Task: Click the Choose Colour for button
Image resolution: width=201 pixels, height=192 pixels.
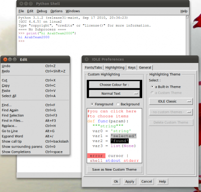Action: (114, 85)
